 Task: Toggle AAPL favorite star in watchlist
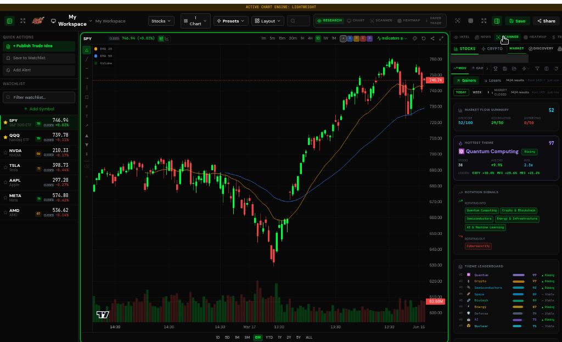(5, 182)
